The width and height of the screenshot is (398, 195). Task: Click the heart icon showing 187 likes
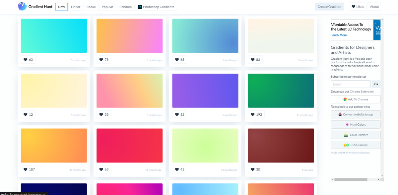(x=25, y=169)
